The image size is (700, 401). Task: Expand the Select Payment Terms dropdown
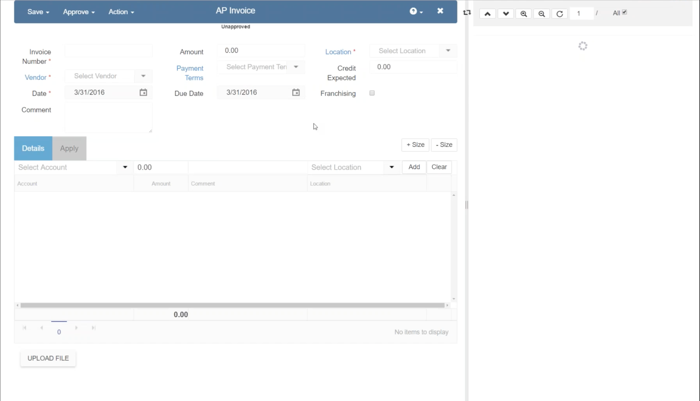(x=296, y=67)
